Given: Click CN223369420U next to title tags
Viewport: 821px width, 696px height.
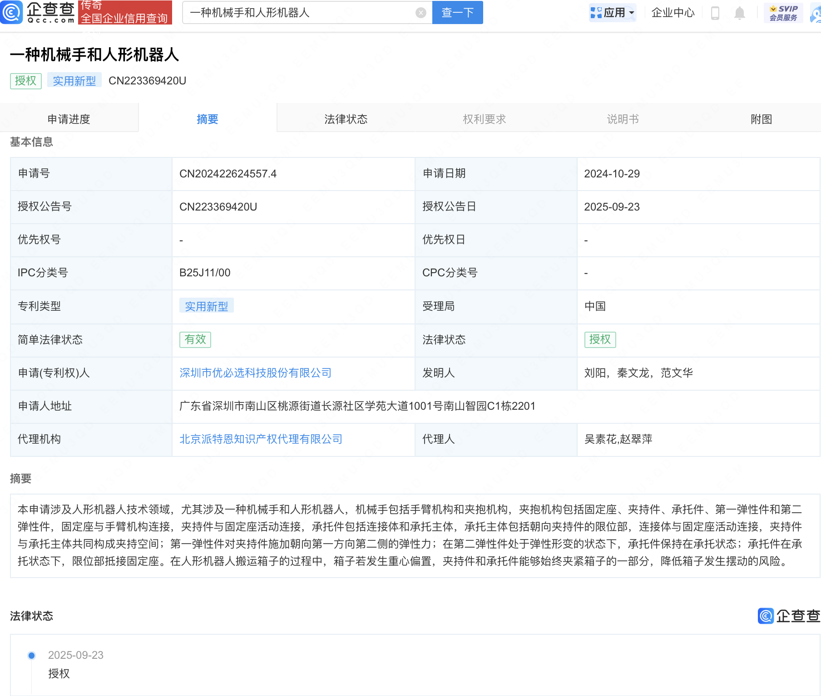Looking at the screenshot, I should [148, 81].
